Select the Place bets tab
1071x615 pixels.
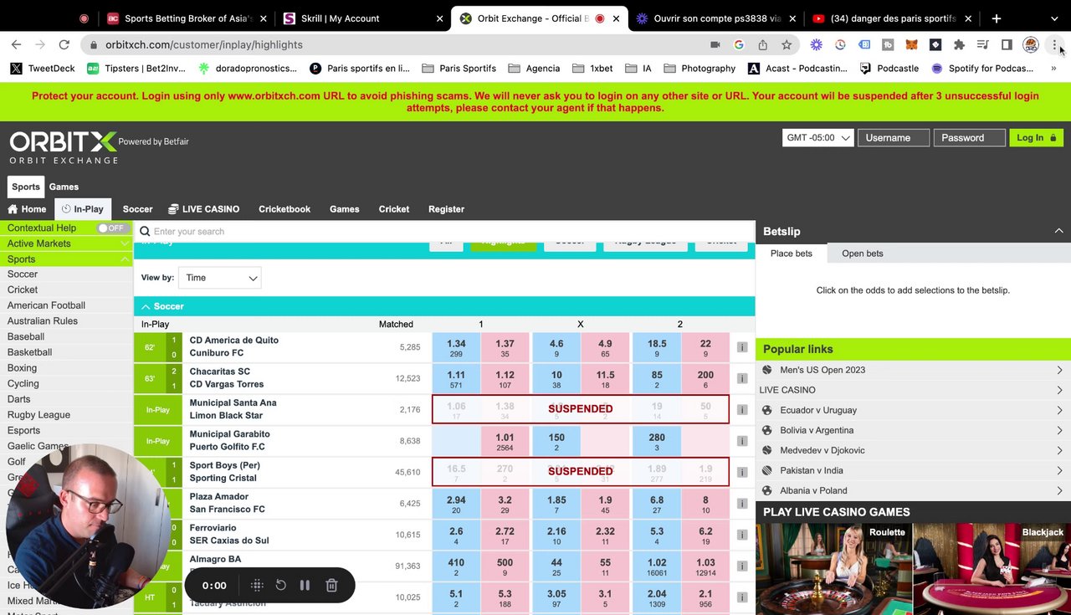792,254
